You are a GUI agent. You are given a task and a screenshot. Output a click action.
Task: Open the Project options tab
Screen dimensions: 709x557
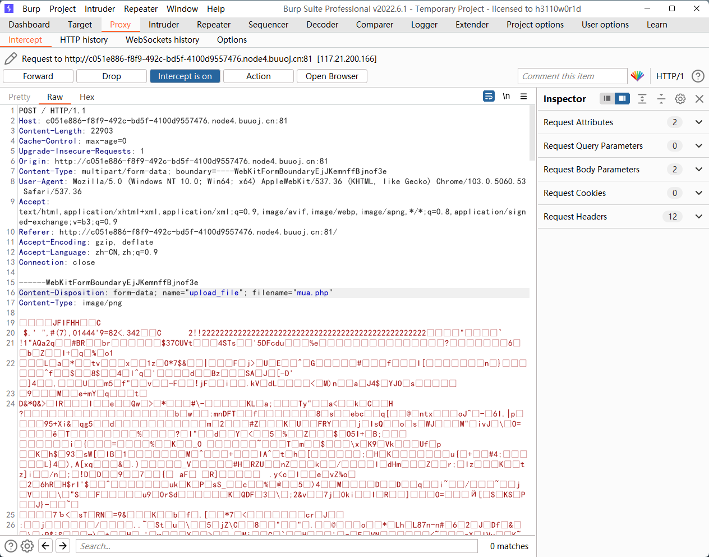pos(535,24)
